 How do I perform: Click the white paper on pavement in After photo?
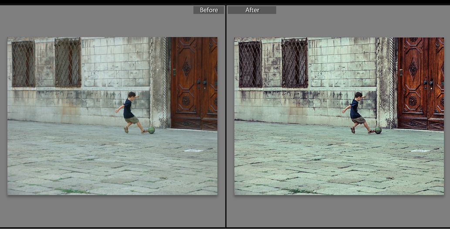[420, 150]
